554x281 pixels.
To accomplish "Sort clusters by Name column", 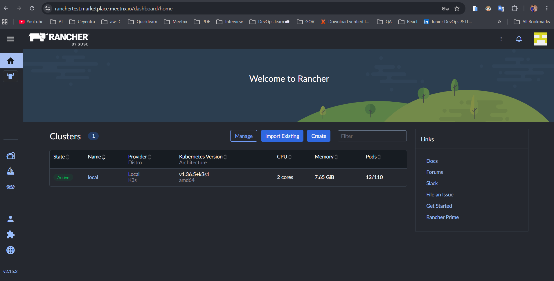I will (x=97, y=157).
